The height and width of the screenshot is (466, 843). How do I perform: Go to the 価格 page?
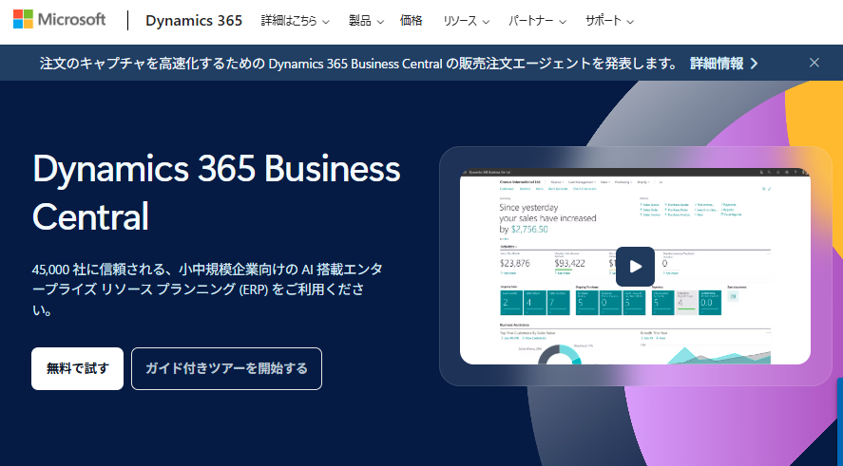(412, 20)
